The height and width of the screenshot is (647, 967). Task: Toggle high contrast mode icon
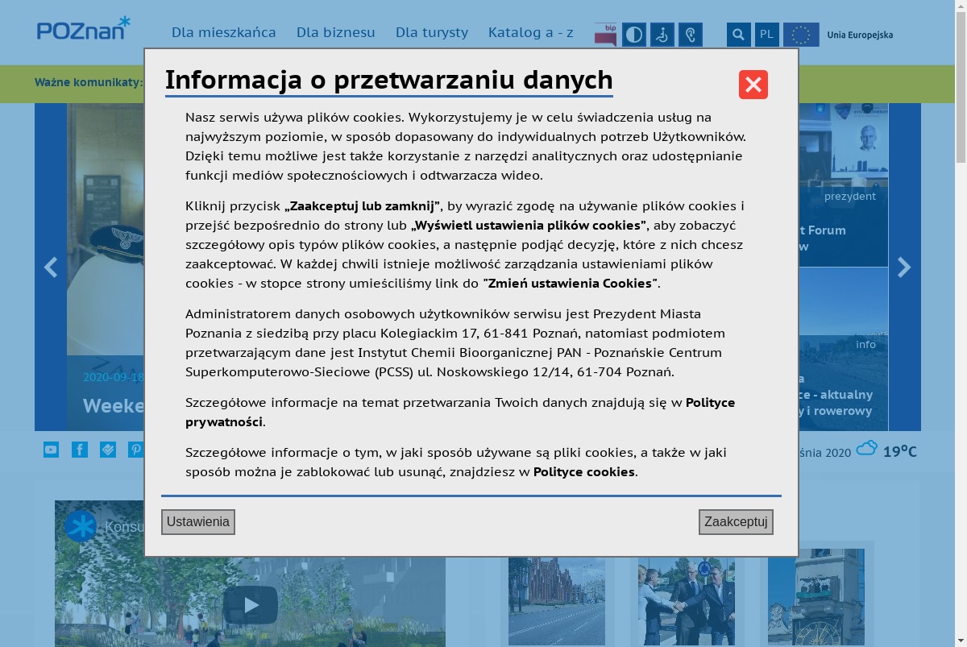[x=634, y=35]
